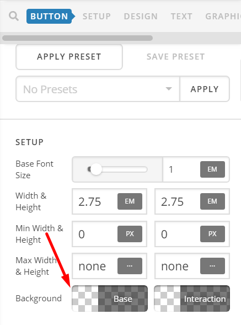241x325 pixels.
Task: Switch to the SETUP tab
Action: pos(97,17)
